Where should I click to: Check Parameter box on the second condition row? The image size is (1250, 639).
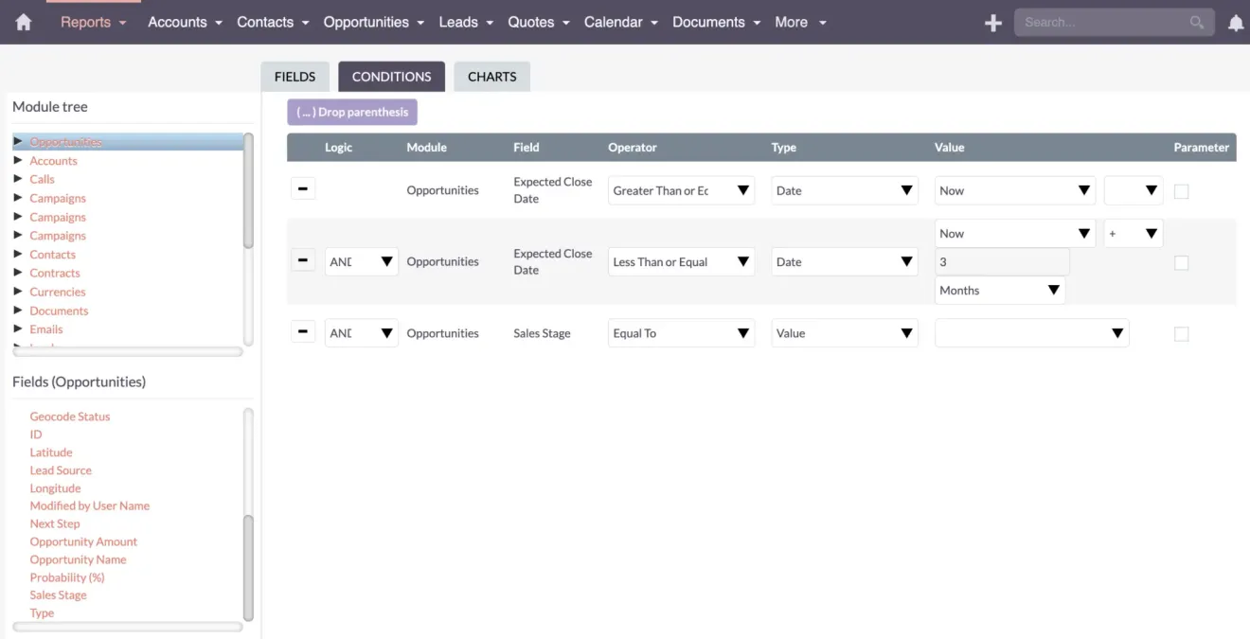pos(1181,262)
